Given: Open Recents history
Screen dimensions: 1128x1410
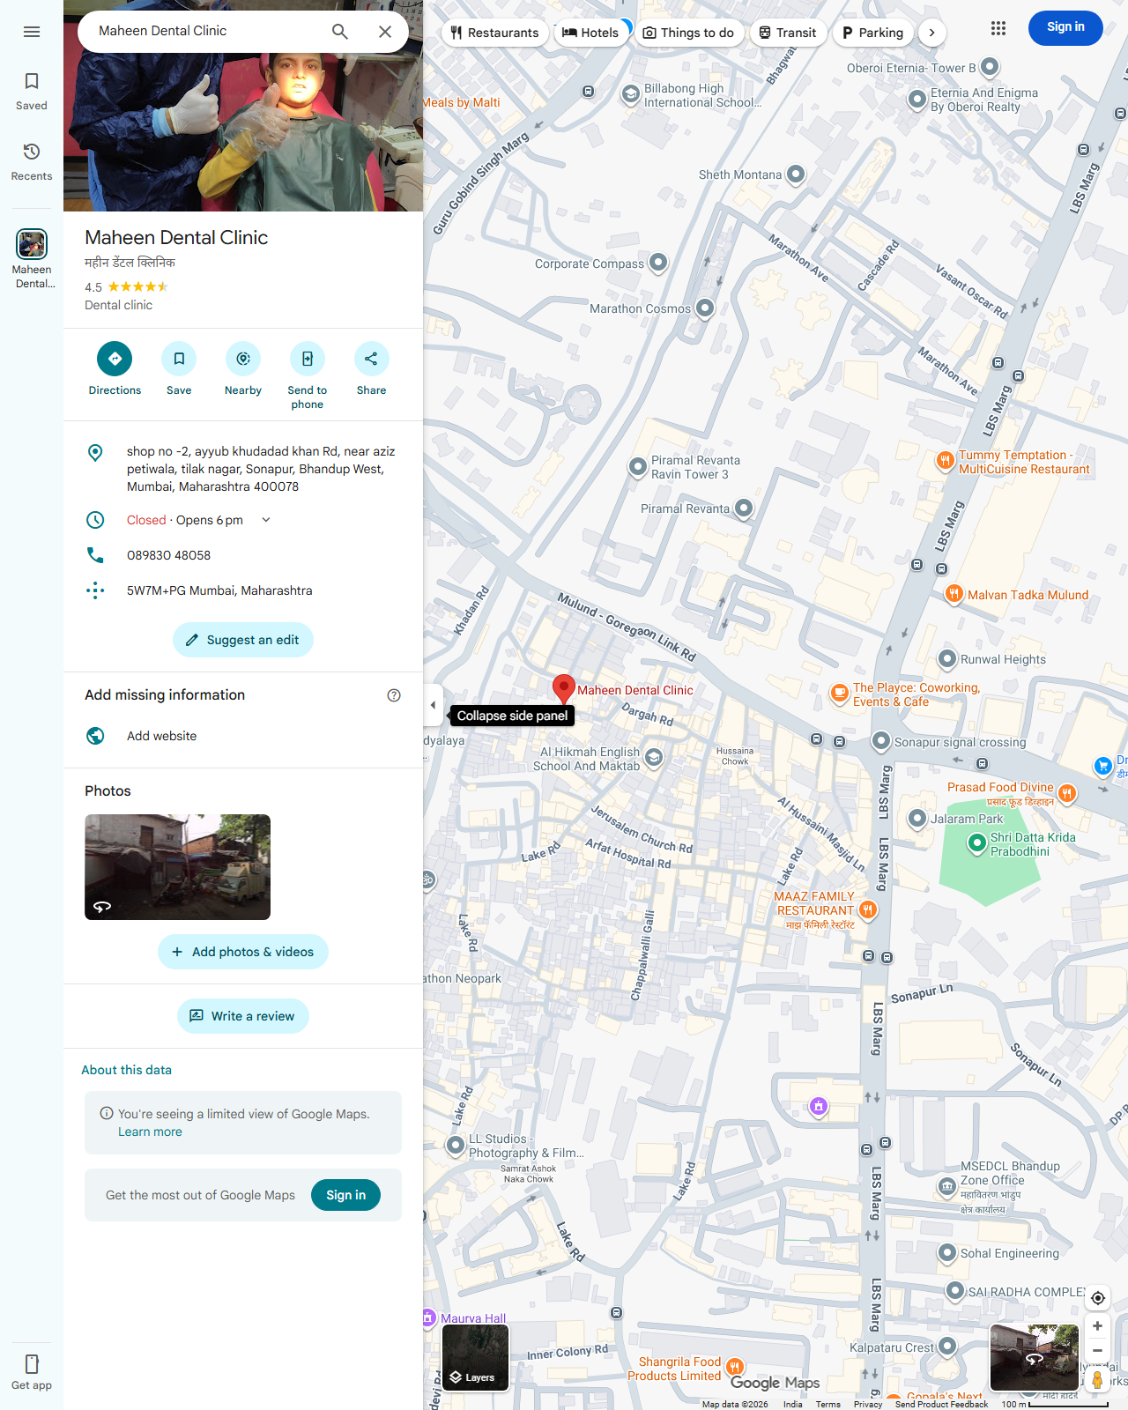Looking at the screenshot, I should point(32,162).
